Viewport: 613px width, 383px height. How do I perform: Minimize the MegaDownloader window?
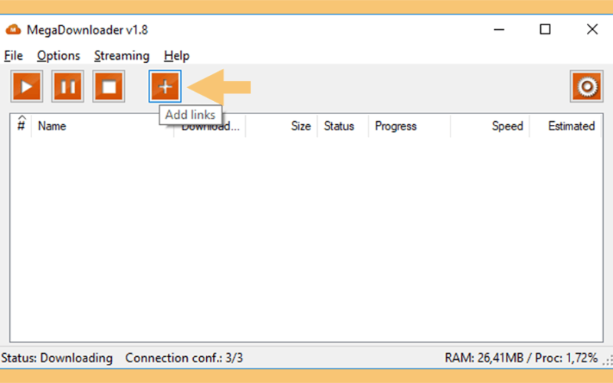499,29
